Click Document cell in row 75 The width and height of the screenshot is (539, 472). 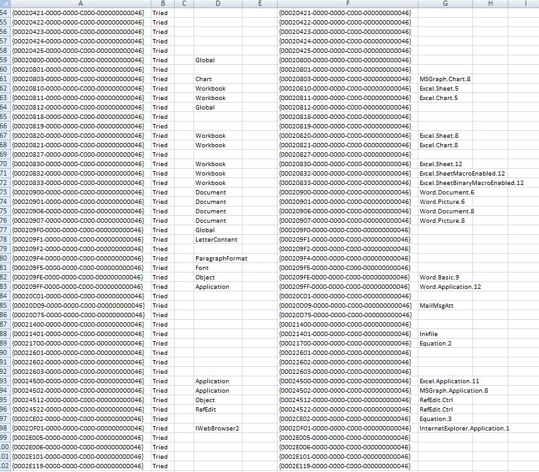(x=218, y=211)
